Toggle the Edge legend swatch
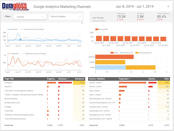The image size is (174, 131). (x=112, y=53)
